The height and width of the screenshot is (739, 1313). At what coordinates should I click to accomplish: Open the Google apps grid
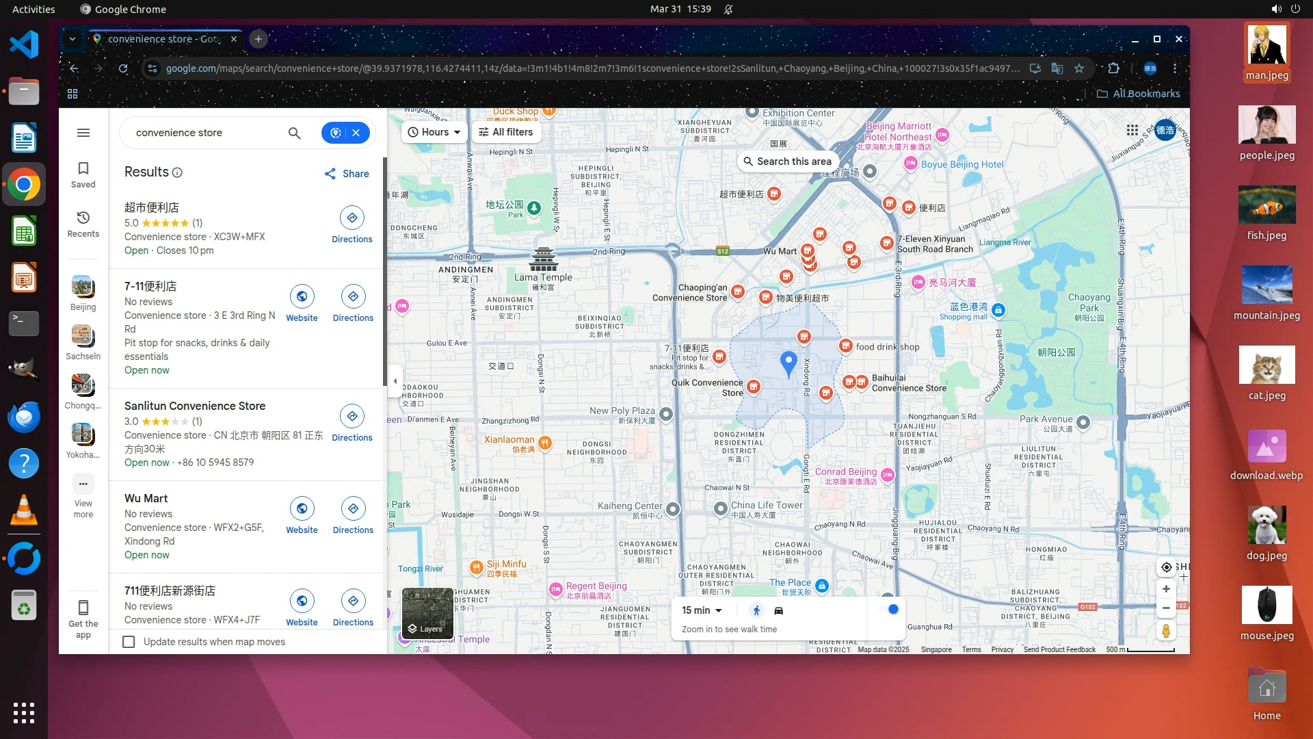pyautogui.click(x=1132, y=130)
